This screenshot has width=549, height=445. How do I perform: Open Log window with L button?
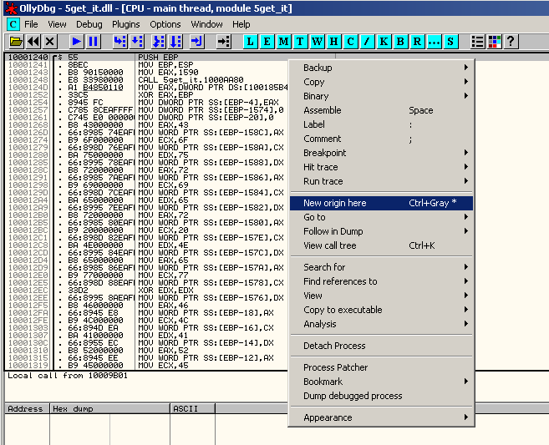coord(251,41)
